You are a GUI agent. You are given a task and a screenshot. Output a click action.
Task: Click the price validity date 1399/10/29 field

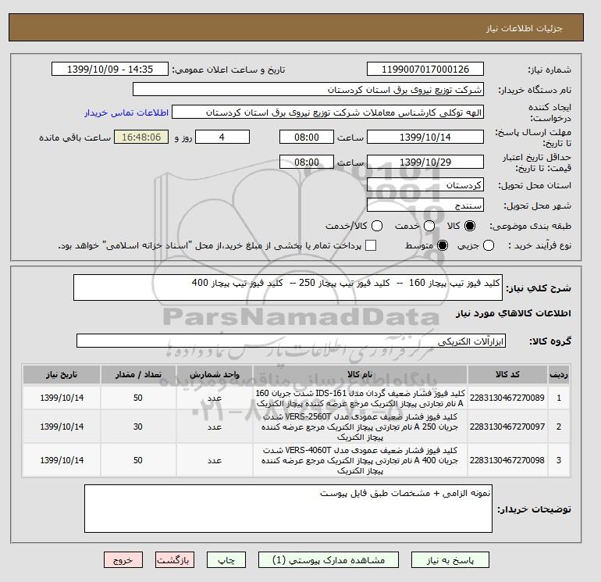click(425, 162)
